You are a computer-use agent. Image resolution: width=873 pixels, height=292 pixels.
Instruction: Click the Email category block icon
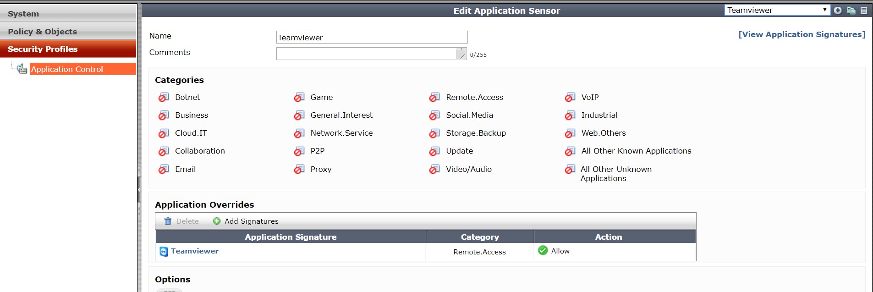164,170
